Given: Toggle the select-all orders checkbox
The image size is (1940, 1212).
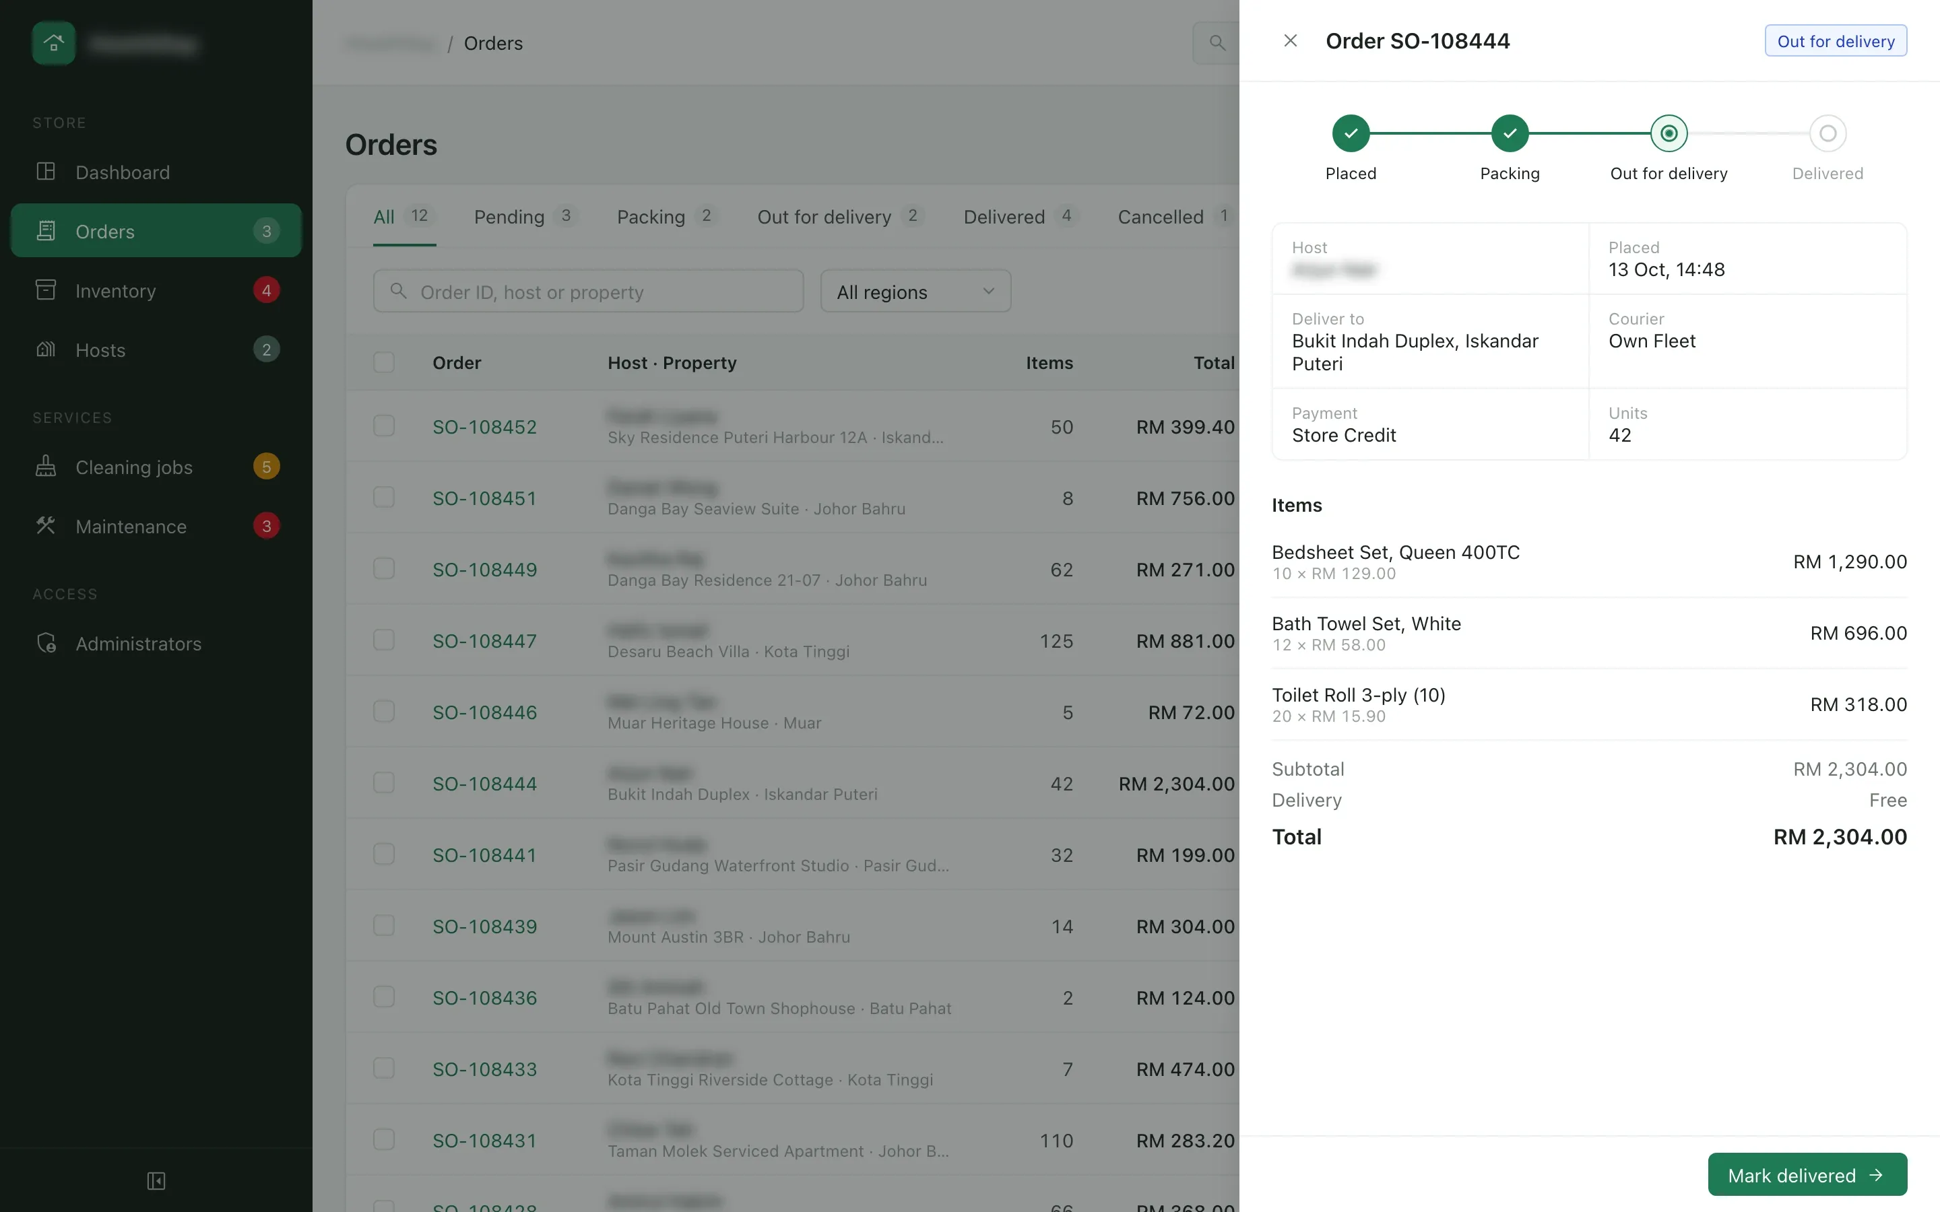Looking at the screenshot, I should point(384,362).
